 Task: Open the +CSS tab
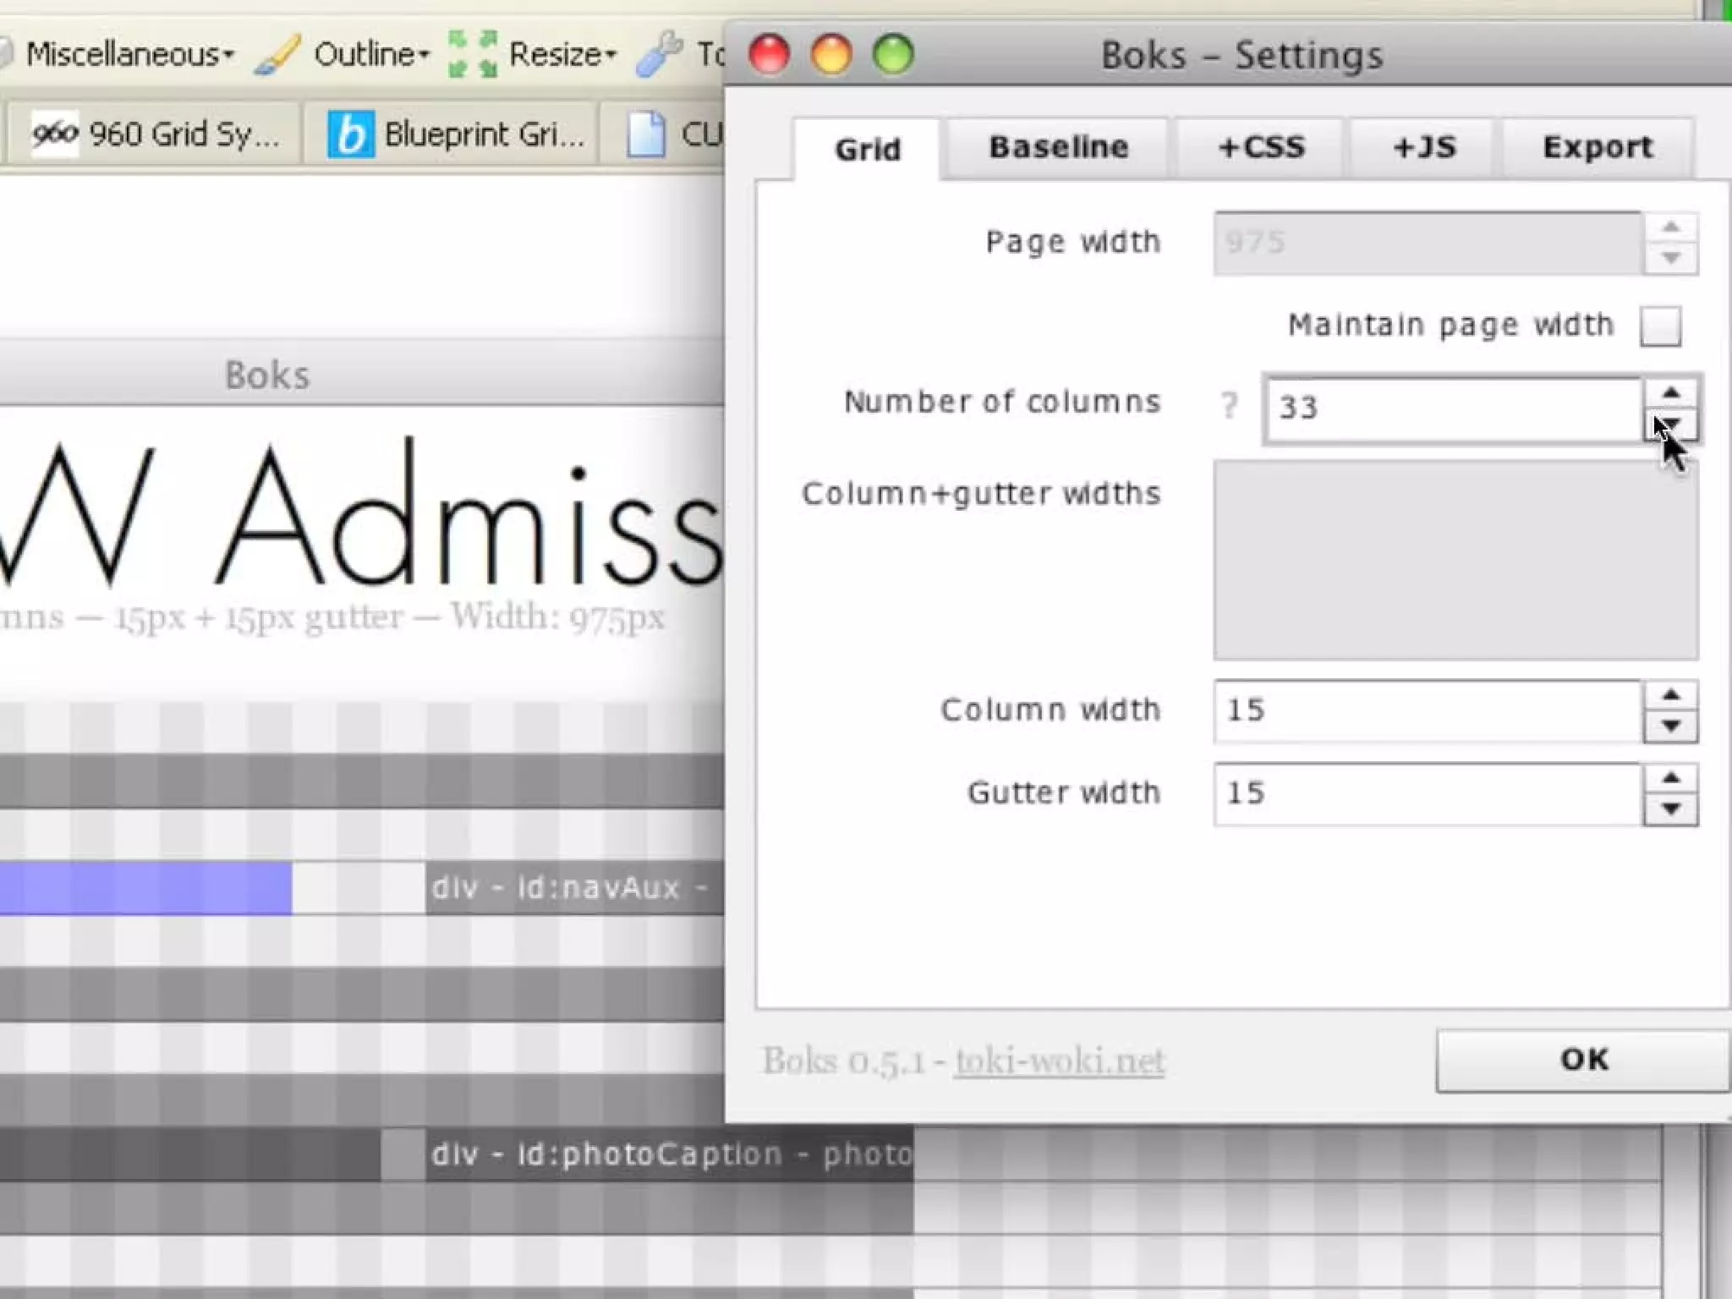[x=1260, y=148]
